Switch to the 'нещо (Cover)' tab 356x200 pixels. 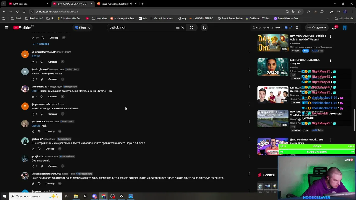[115, 4]
